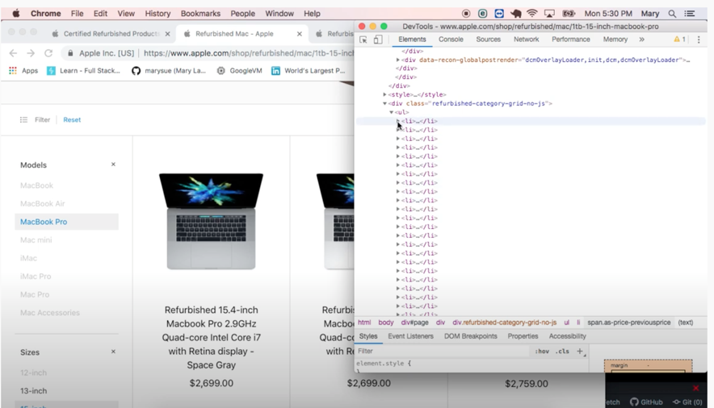Open DevTools three-dot customize menu

tap(699, 40)
